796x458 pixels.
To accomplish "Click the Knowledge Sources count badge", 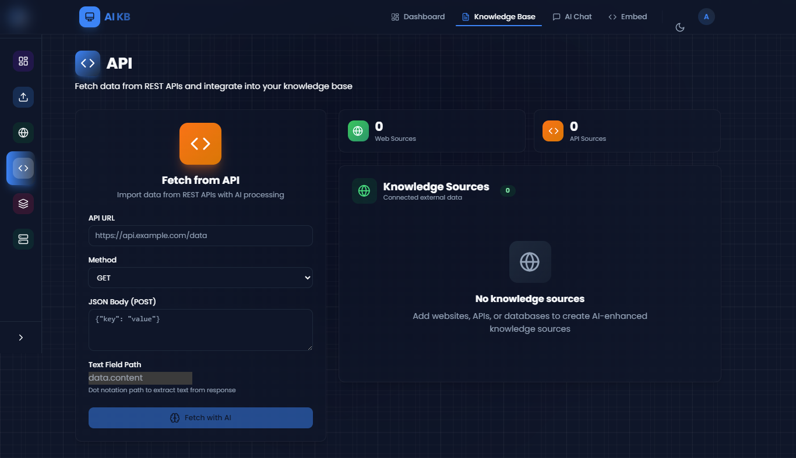I will coord(508,191).
